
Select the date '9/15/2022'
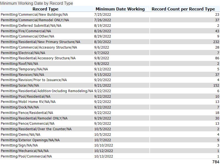point(103,74)
